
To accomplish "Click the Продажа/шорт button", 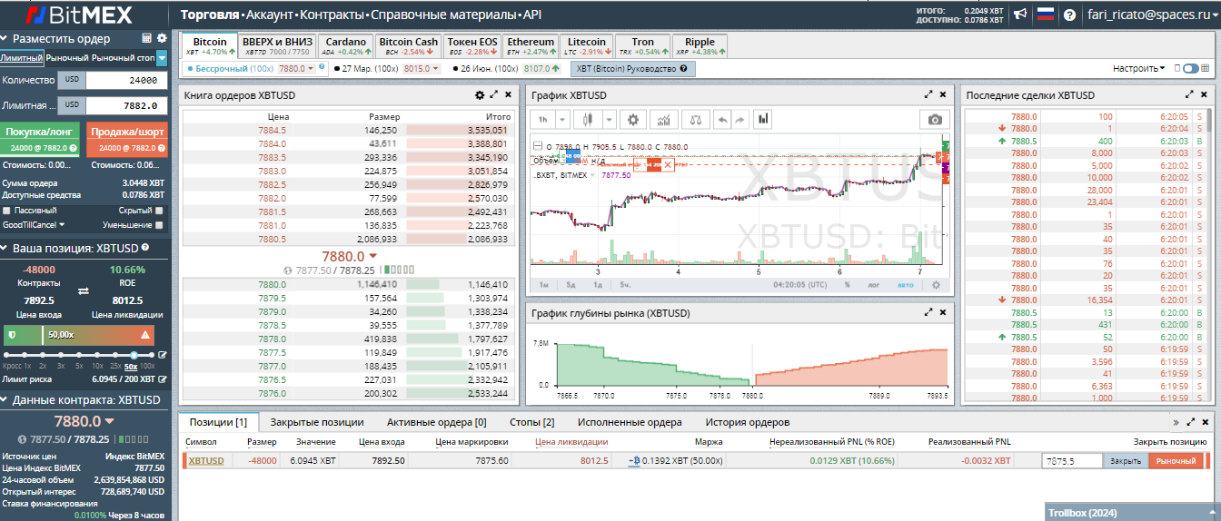I will (x=128, y=140).
